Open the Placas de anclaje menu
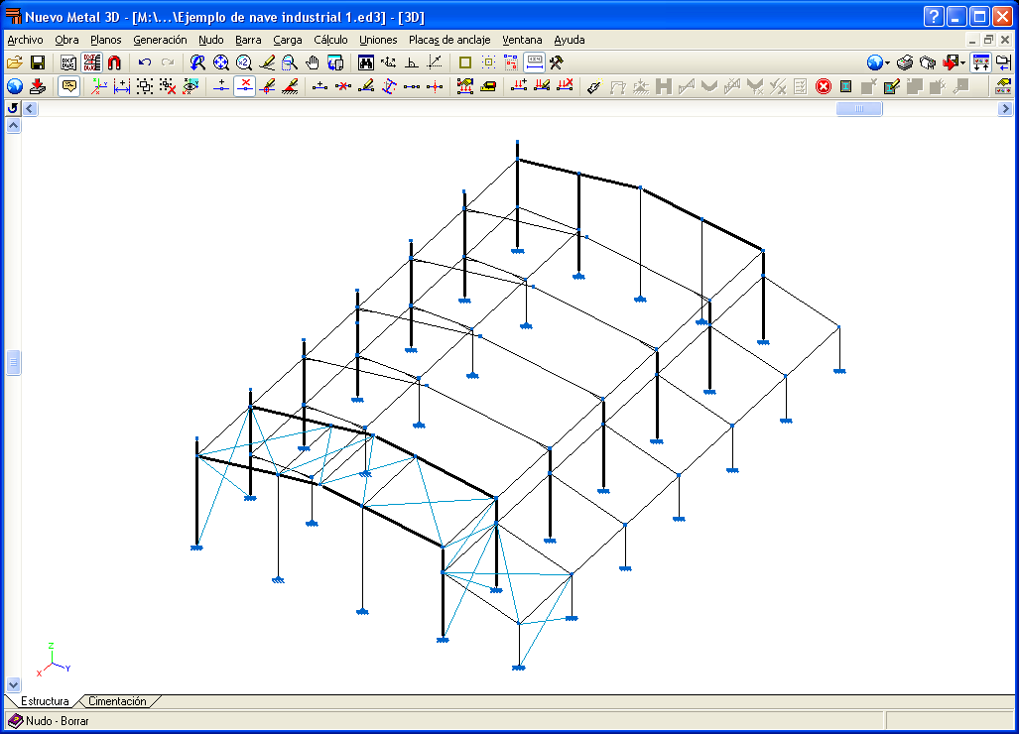 click(449, 40)
